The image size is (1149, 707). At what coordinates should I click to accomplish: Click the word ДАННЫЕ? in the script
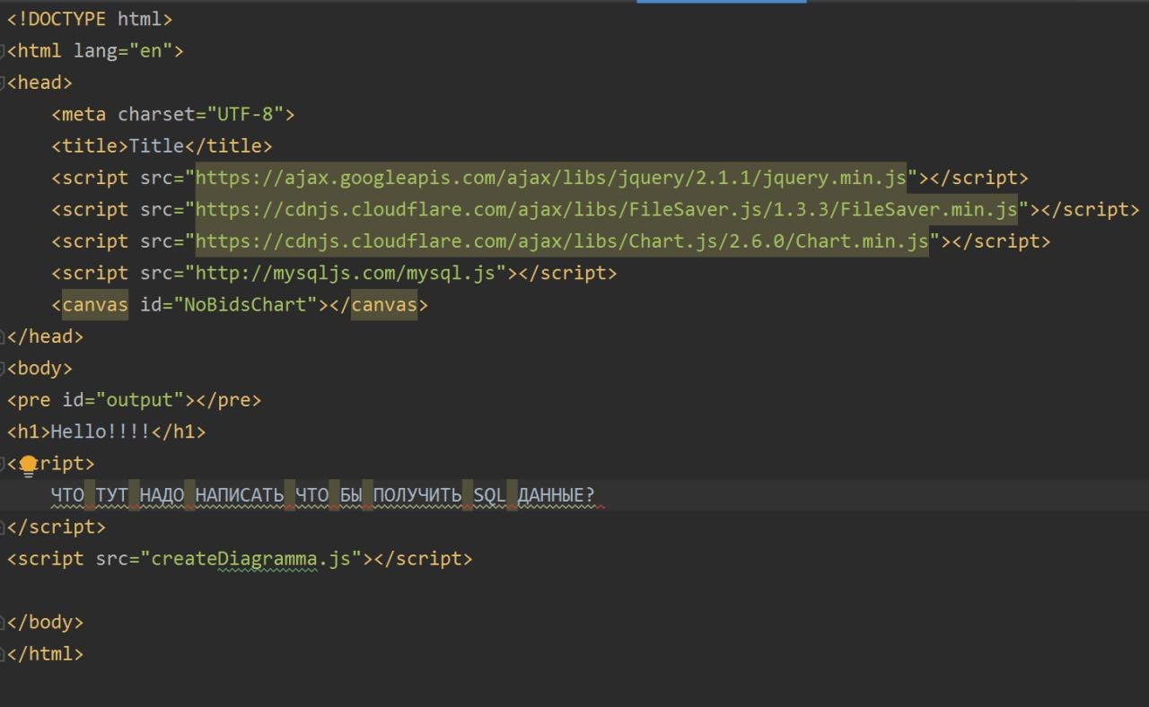557,494
